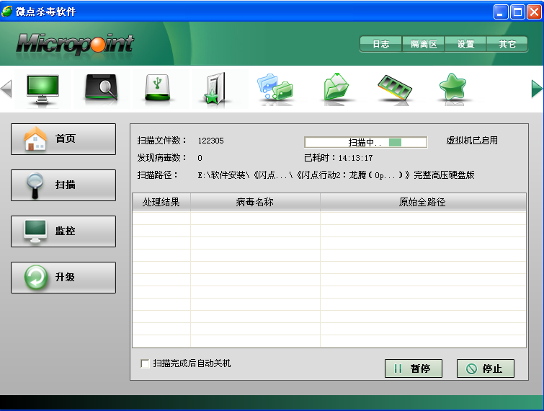Click the computer monitor full-scan icon
Viewport: 544px width, 411px height.
(43, 89)
